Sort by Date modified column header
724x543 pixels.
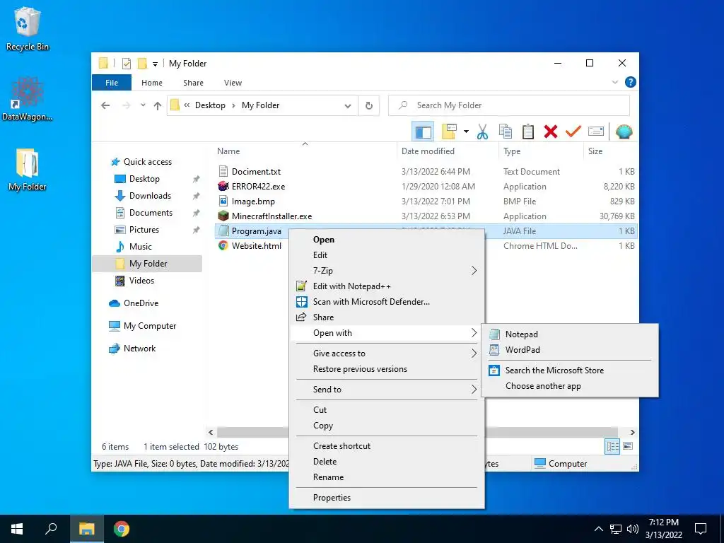pyautogui.click(x=428, y=151)
